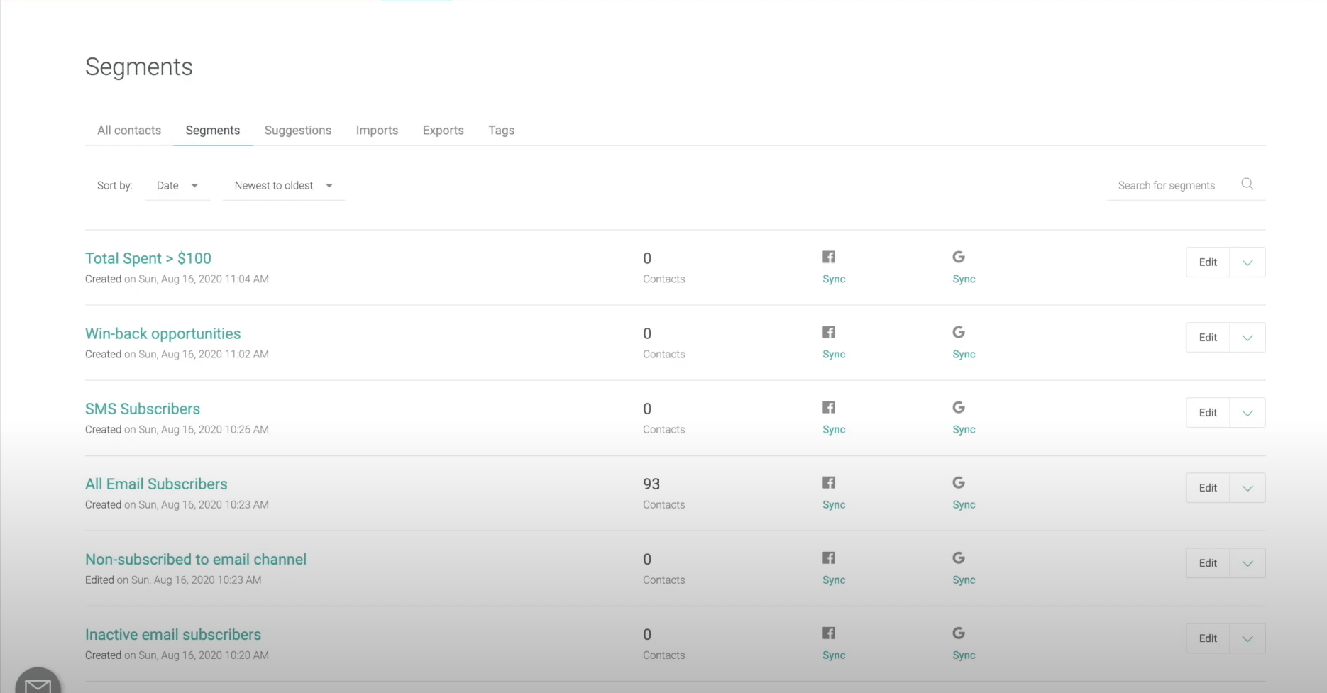
Task: Click 'Edited on Sun, Aug 16, 2020 10:23 AM'
Action: (173, 580)
